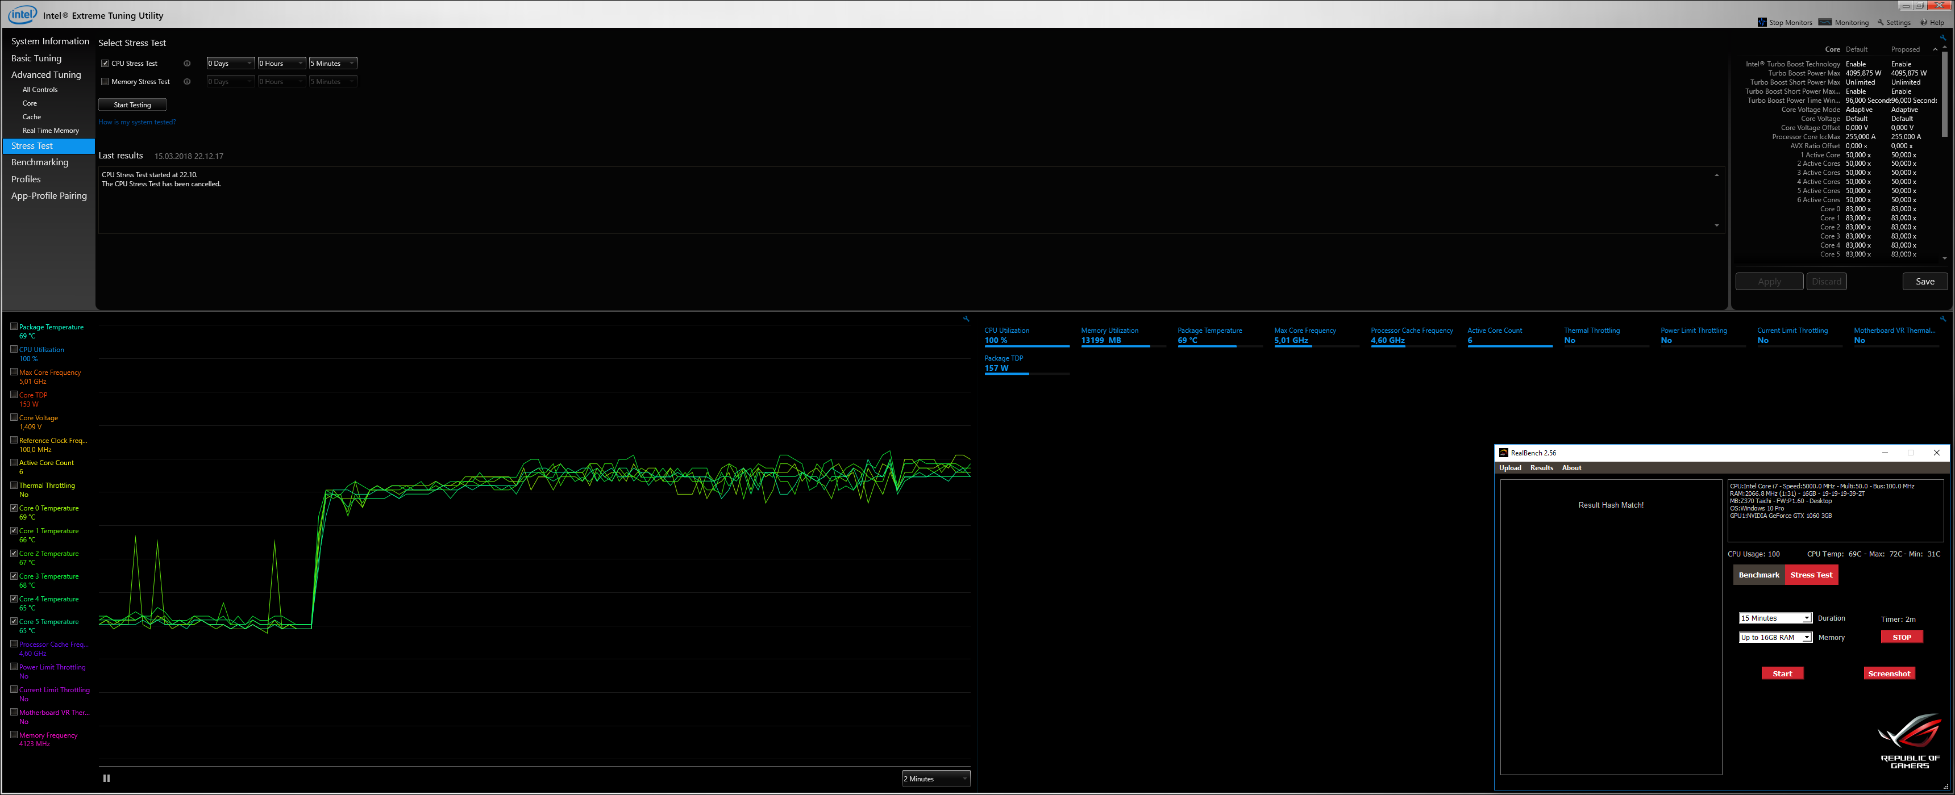Open RealBench About menu
Image resolution: width=1955 pixels, height=795 pixels.
(1572, 467)
